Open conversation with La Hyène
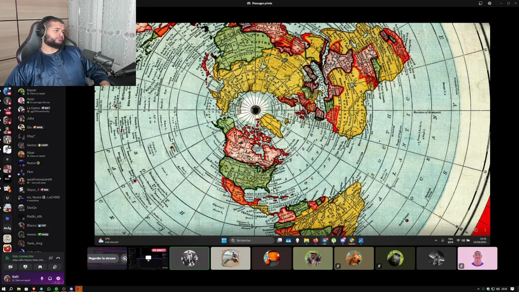This screenshot has width=519, height=292. (x=40, y=109)
